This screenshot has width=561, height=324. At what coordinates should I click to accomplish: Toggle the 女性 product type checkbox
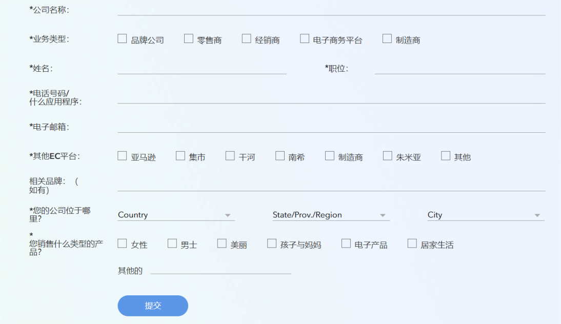tap(122, 244)
